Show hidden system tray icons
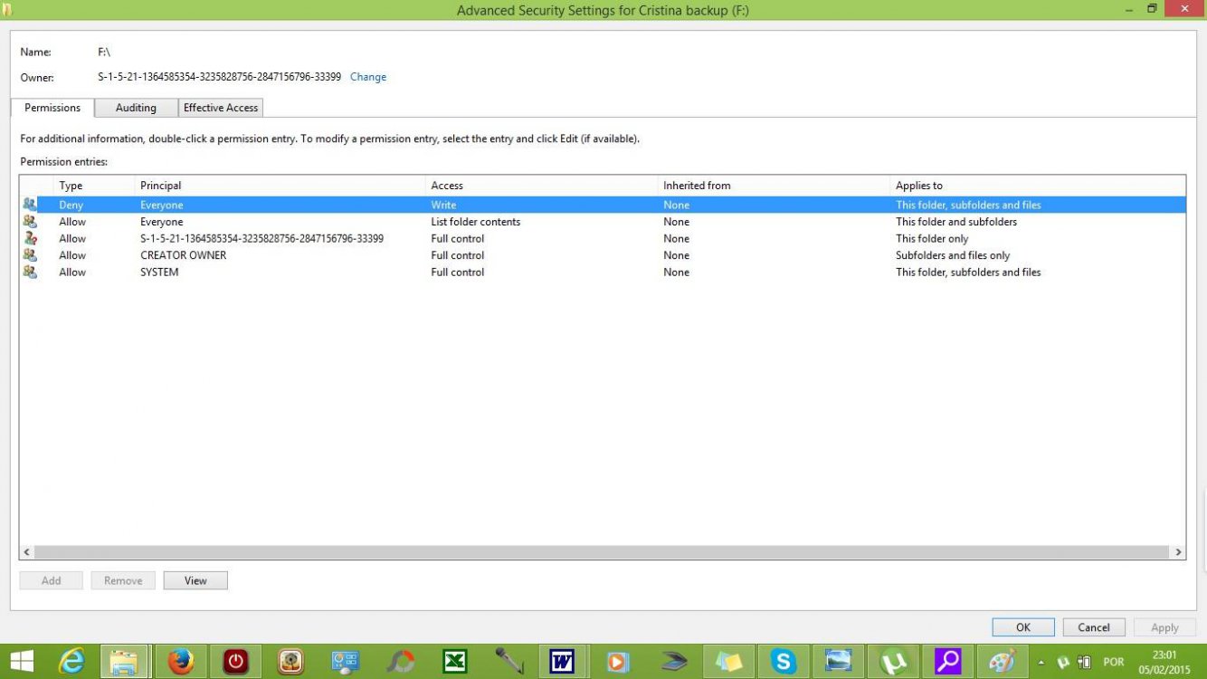This screenshot has height=679, width=1207. [x=1041, y=663]
